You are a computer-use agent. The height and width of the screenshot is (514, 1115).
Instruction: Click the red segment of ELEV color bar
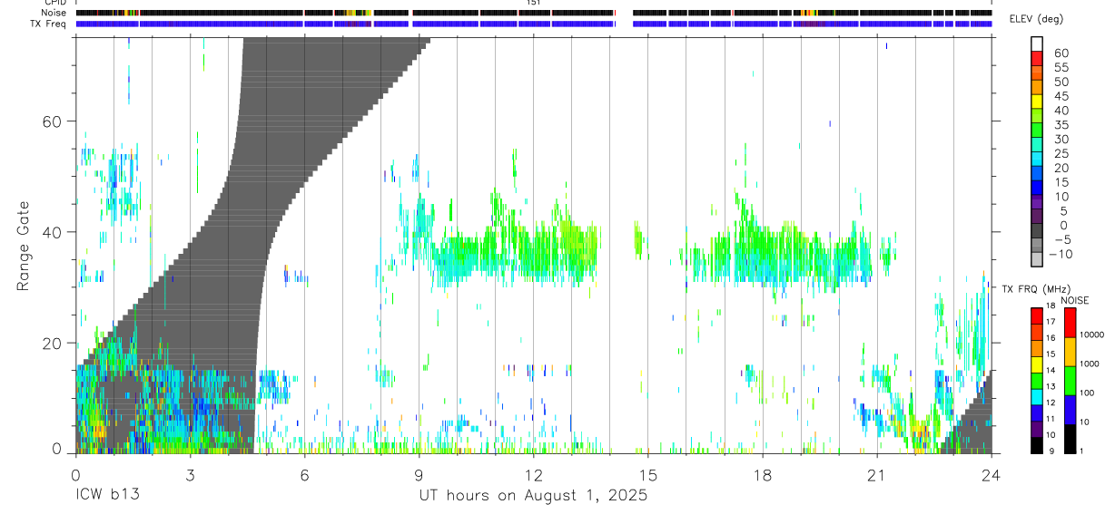pos(1037,58)
